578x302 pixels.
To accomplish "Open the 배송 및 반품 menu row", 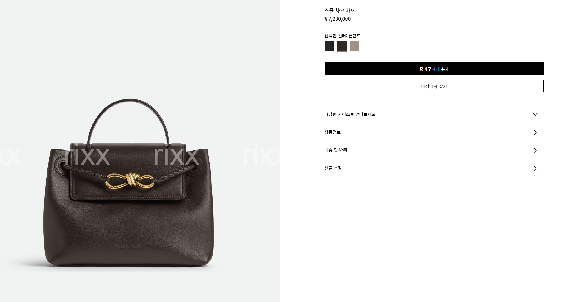I will pos(434,150).
